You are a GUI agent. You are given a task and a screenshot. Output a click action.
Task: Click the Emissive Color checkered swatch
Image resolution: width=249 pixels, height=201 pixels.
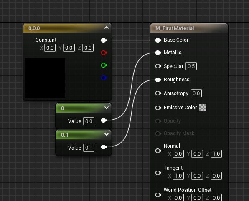(203, 108)
